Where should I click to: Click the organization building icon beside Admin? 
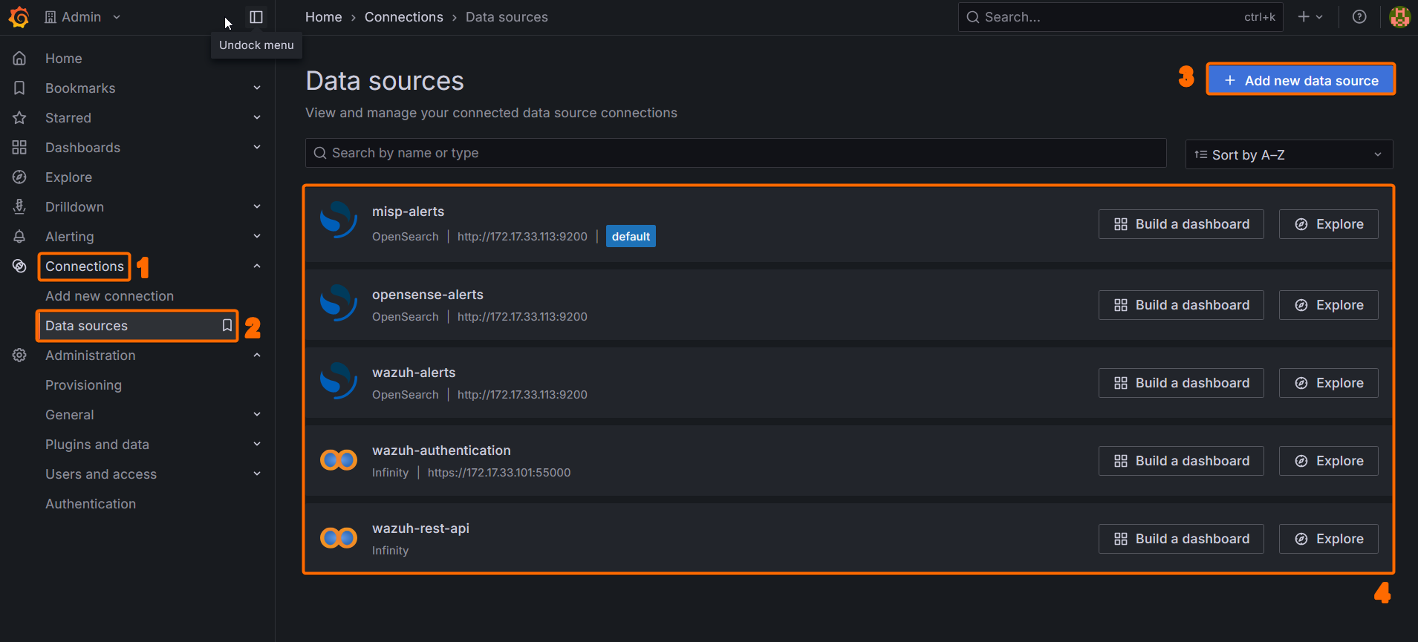pos(51,17)
